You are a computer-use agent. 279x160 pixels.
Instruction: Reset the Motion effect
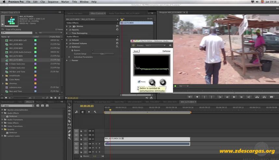[x=117, y=26]
